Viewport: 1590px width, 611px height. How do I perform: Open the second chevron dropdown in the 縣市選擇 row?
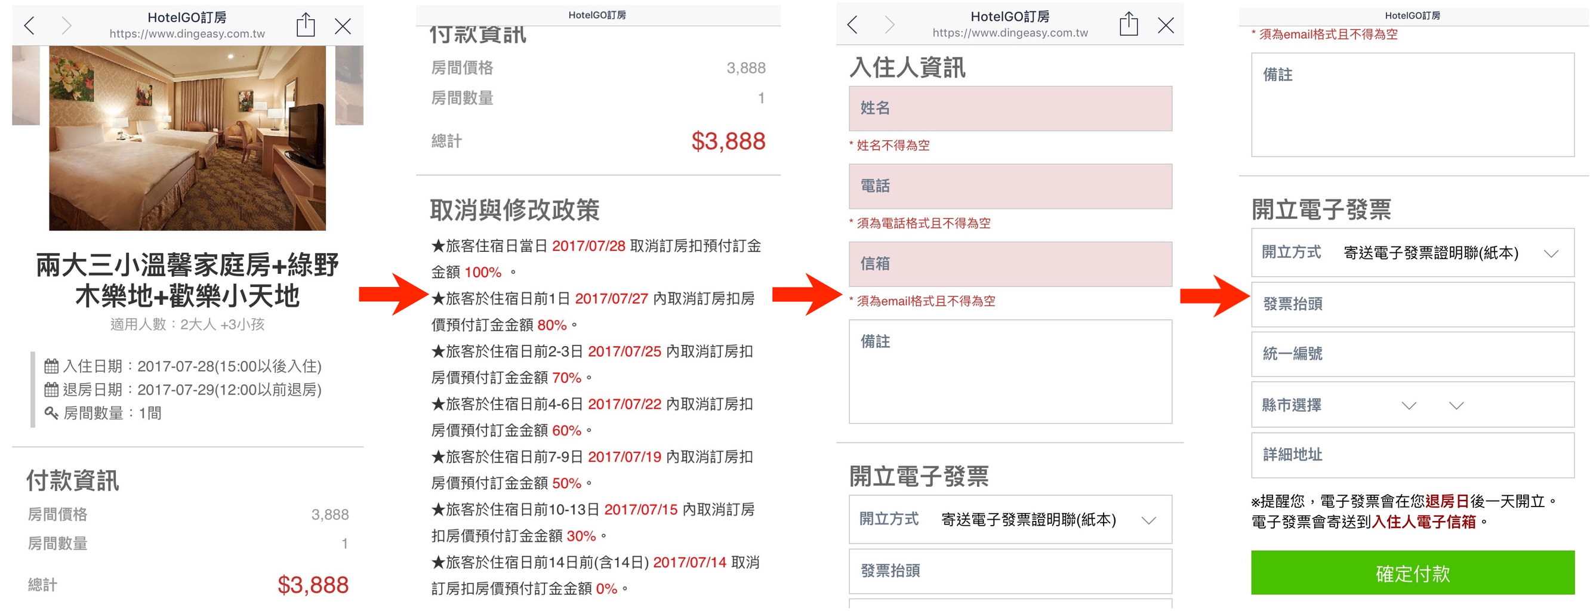point(1457,406)
